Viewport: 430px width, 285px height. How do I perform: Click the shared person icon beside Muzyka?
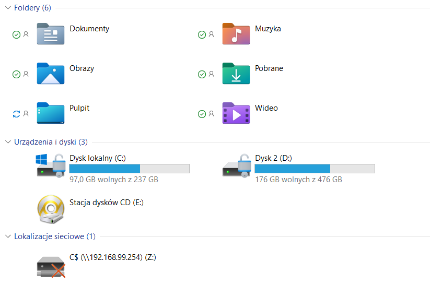211,34
